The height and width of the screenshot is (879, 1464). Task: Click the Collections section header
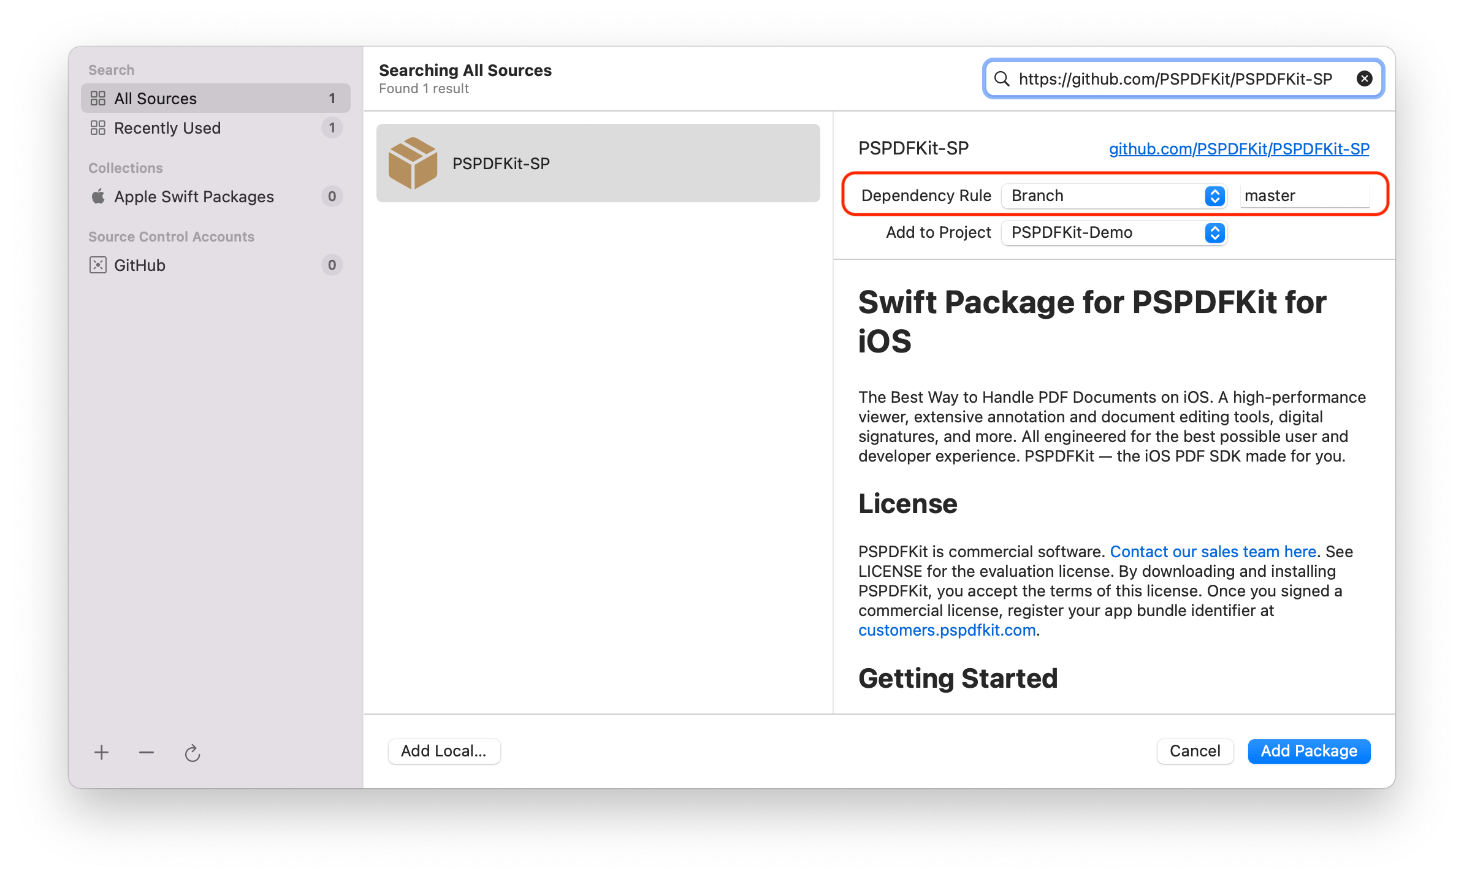(125, 168)
